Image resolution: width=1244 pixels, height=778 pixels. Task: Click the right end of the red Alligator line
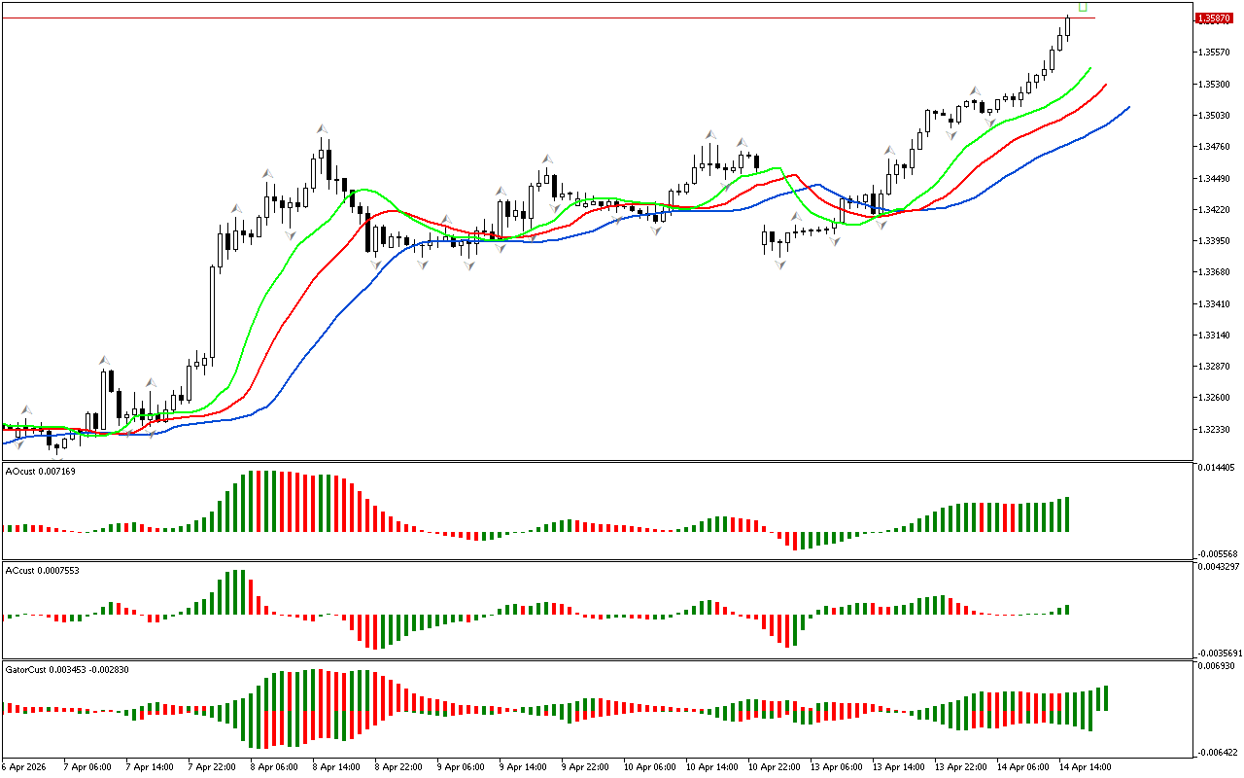coord(1105,86)
